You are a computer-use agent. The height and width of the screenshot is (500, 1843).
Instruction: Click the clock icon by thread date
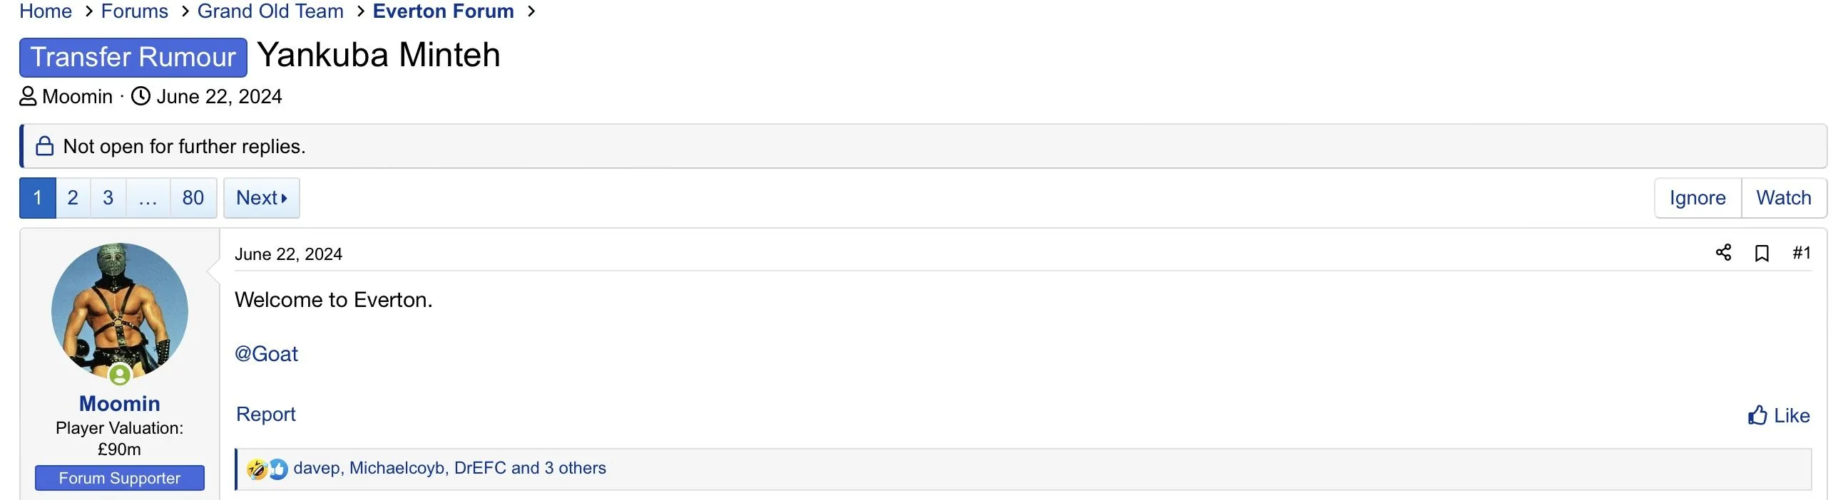click(x=141, y=96)
